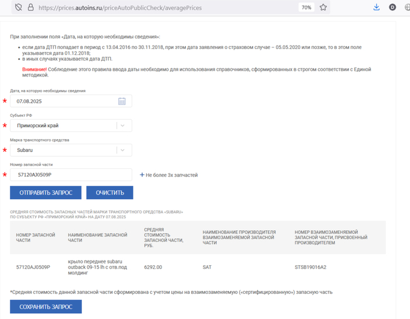The image size is (410, 319).
Task: Select part number 57120AJ0509P in results table
Action: (x=33, y=267)
